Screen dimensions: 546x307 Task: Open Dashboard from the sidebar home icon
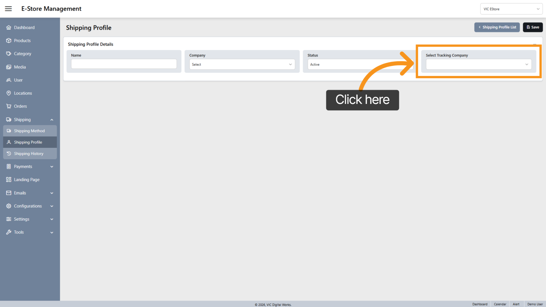[9, 28]
